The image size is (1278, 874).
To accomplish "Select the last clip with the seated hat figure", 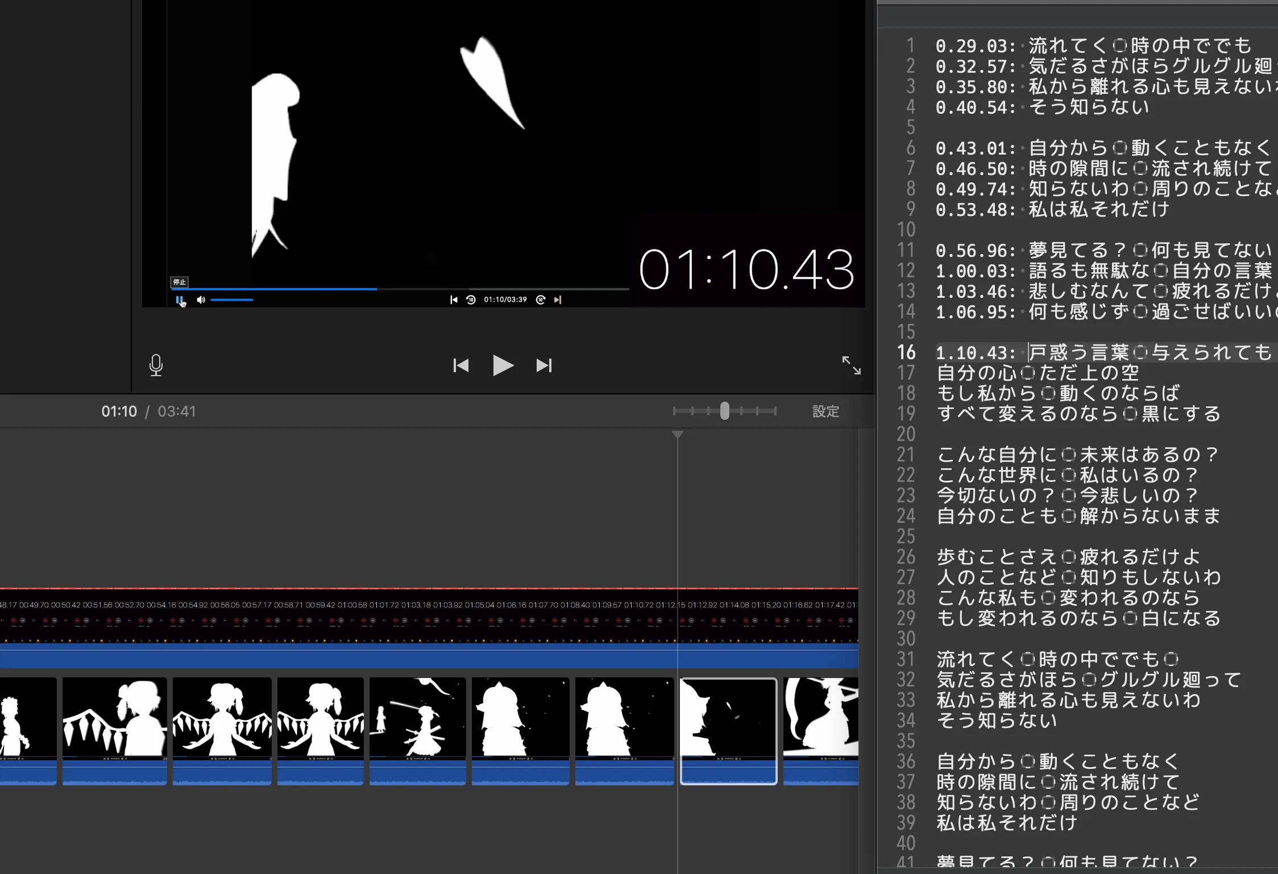I will point(821,731).
